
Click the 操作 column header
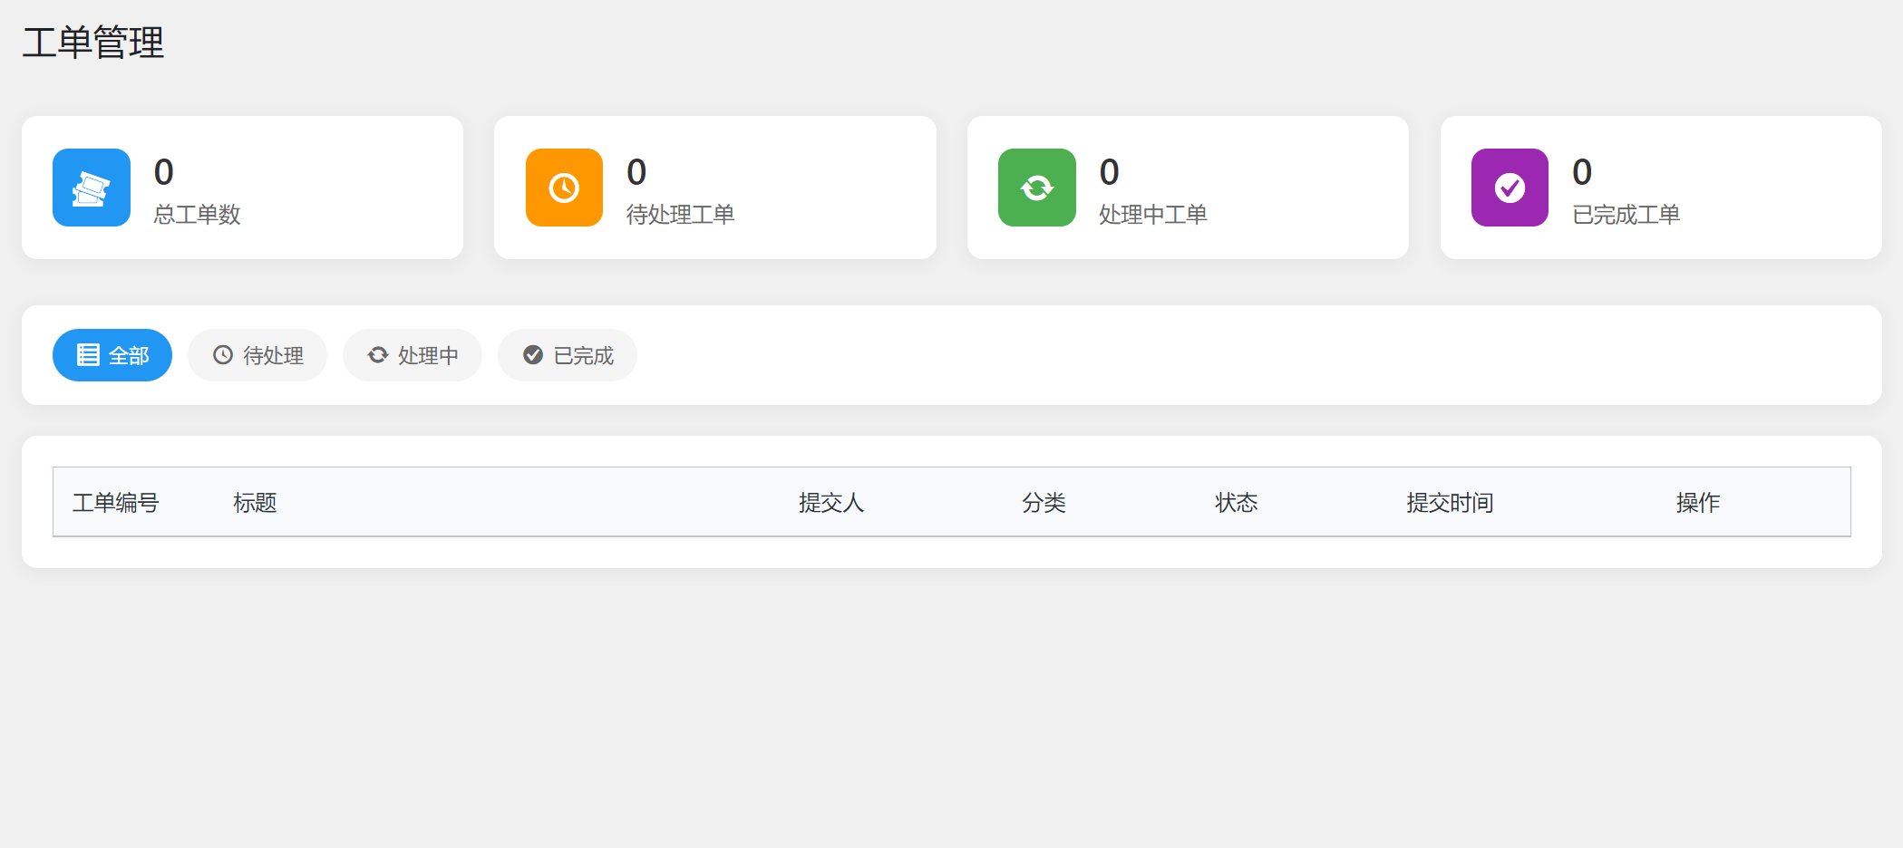click(1696, 502)
